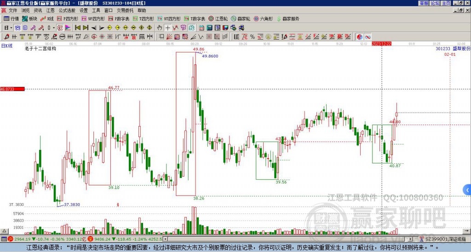Select the circle-with-cross Gann tool
Image resolution: width=471 pixels, height=252 pixels.
click(x=94, y=37)
